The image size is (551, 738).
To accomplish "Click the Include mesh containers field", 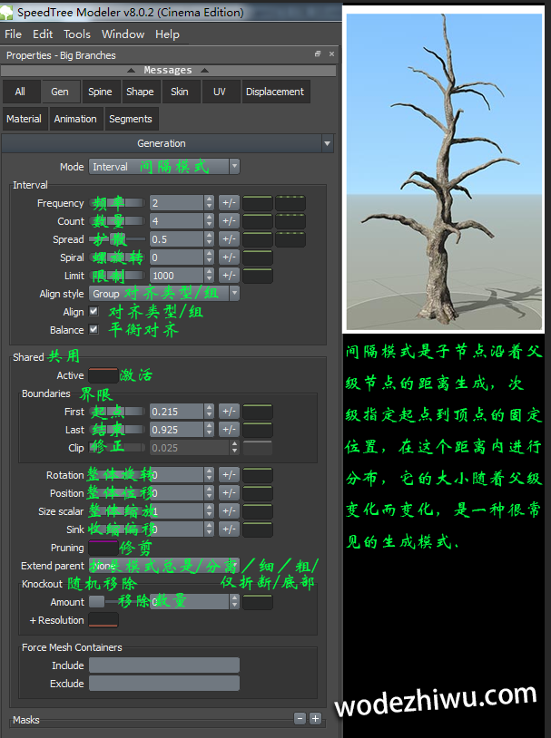I will click(x=163, y=665).
